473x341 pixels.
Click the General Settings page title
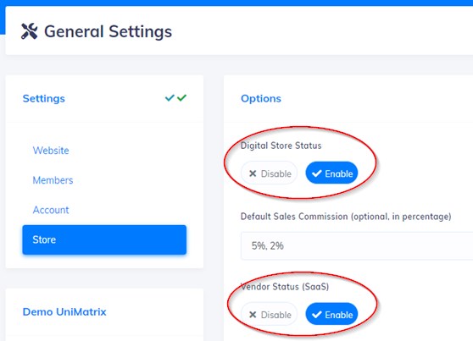108,31
